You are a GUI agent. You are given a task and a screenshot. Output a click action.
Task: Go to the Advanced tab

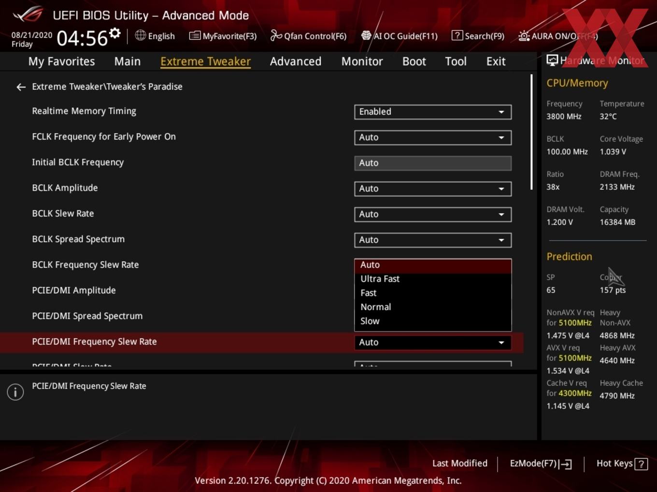[x=296, y=61]
